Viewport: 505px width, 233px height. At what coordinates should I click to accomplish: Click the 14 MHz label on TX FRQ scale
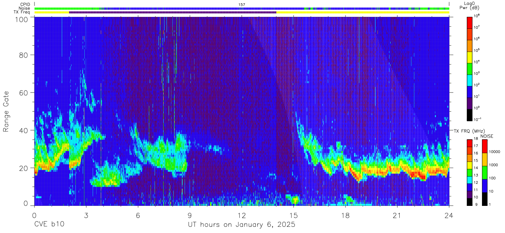[x=476, y=168]
